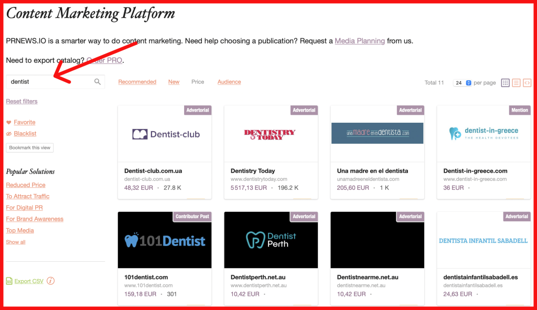Sort results by New
Viewport: 537px width, 310px height.
pyautogui.click(x=174, y=82)
